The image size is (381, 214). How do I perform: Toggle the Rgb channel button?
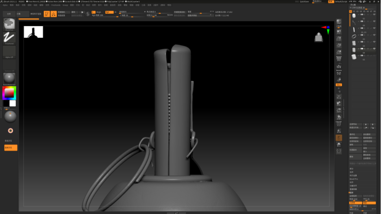(x=109, y=12)
